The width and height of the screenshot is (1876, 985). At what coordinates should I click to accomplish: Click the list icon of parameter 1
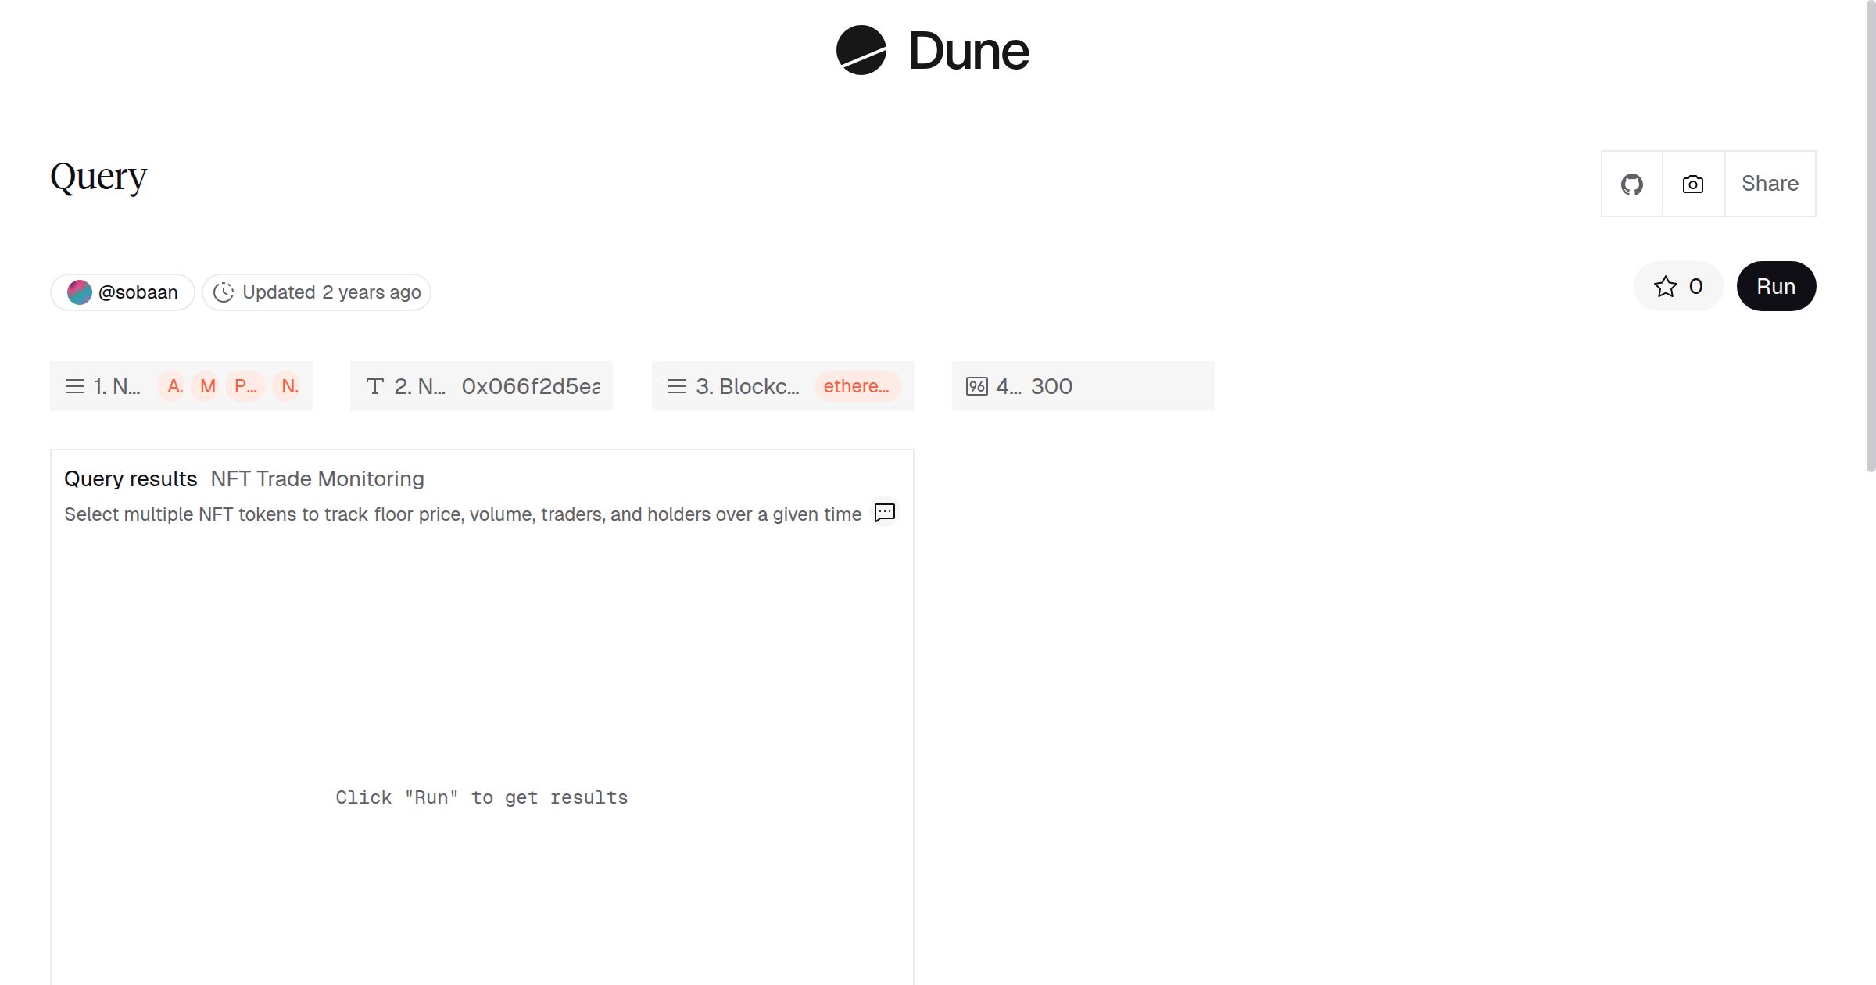pos(75,386)
